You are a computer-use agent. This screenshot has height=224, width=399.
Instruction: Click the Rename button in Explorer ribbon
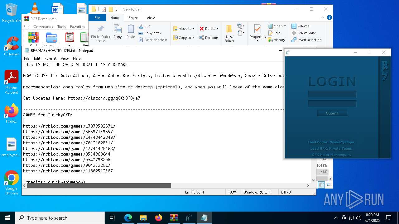coord(209,38)
